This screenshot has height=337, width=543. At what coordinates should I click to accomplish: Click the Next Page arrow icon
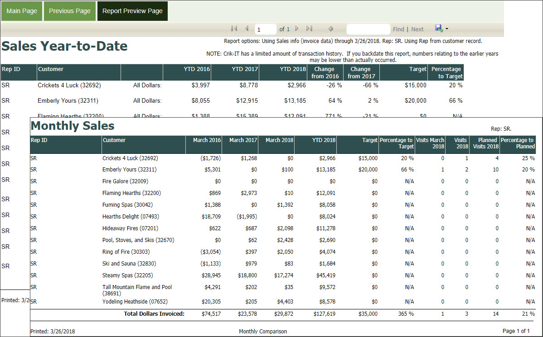tap(296, 28)
